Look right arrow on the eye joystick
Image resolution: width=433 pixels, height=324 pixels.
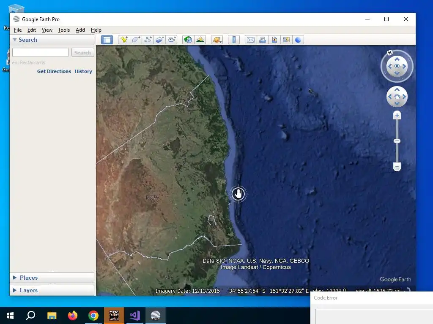404,66
